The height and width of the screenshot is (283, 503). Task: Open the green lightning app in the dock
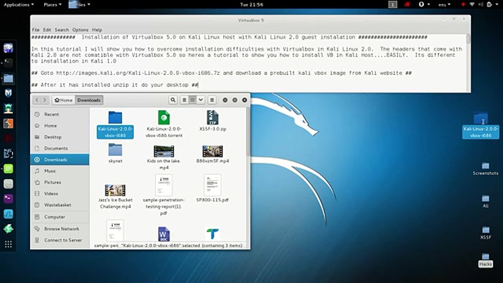[x=8, y=229]
